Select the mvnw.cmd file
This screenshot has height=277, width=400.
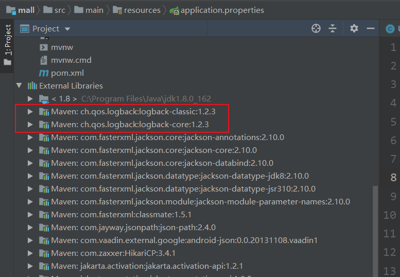[x=71, y=60]
